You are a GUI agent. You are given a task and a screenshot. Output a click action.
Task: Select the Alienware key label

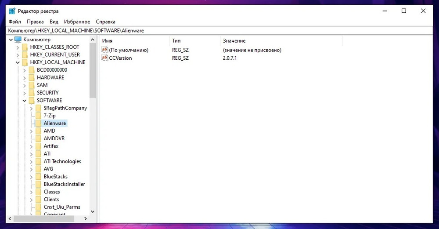click(54, 123)
